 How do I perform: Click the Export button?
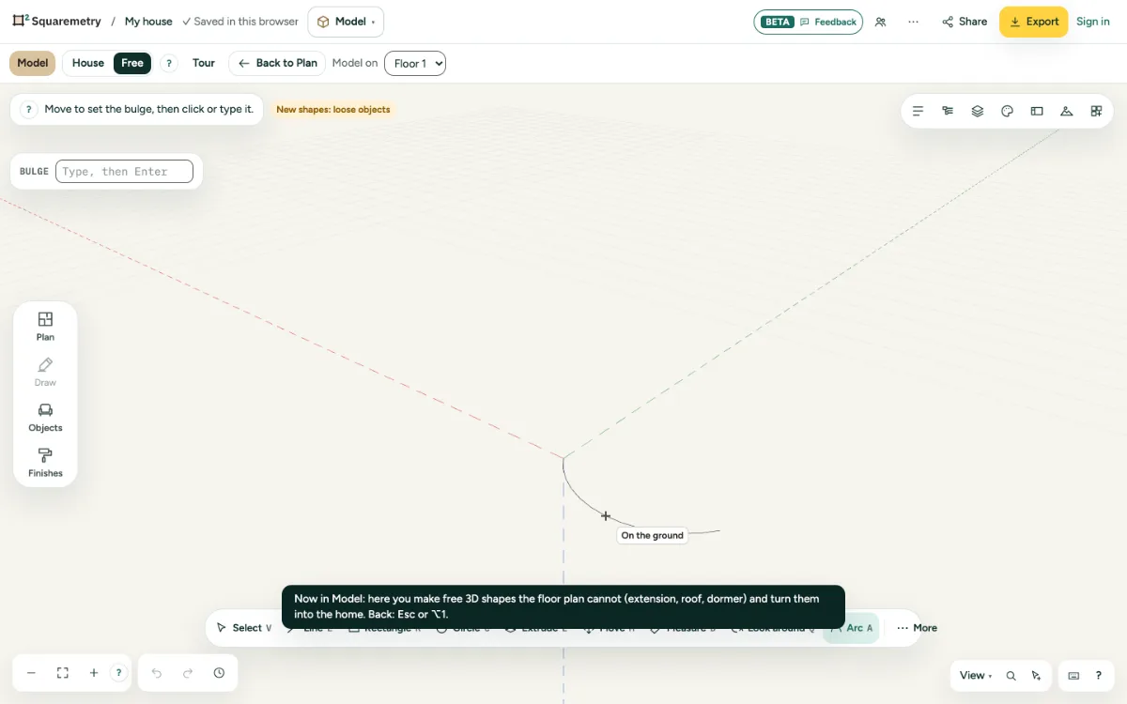tap(1033, 22)
